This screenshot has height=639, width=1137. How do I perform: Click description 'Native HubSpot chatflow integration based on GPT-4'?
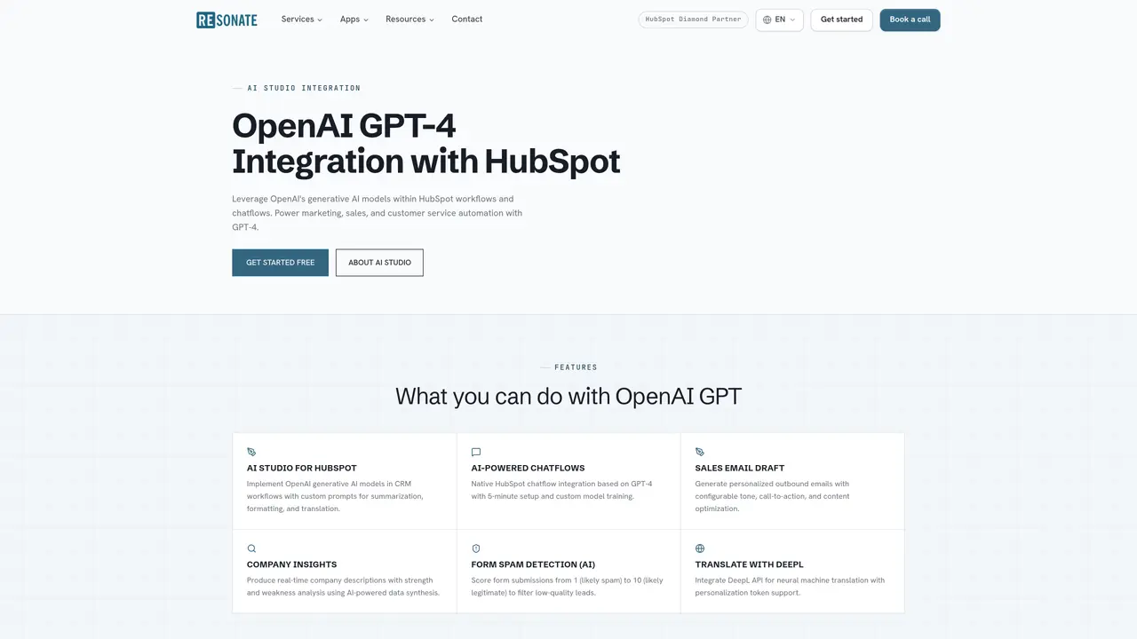point(561,490)
